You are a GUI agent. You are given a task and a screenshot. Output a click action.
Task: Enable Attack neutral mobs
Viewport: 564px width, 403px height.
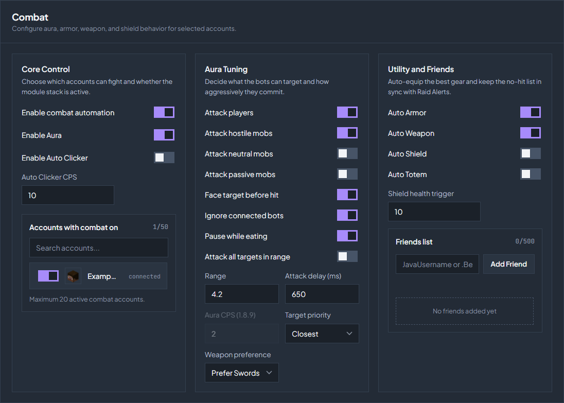coord(347,154)
